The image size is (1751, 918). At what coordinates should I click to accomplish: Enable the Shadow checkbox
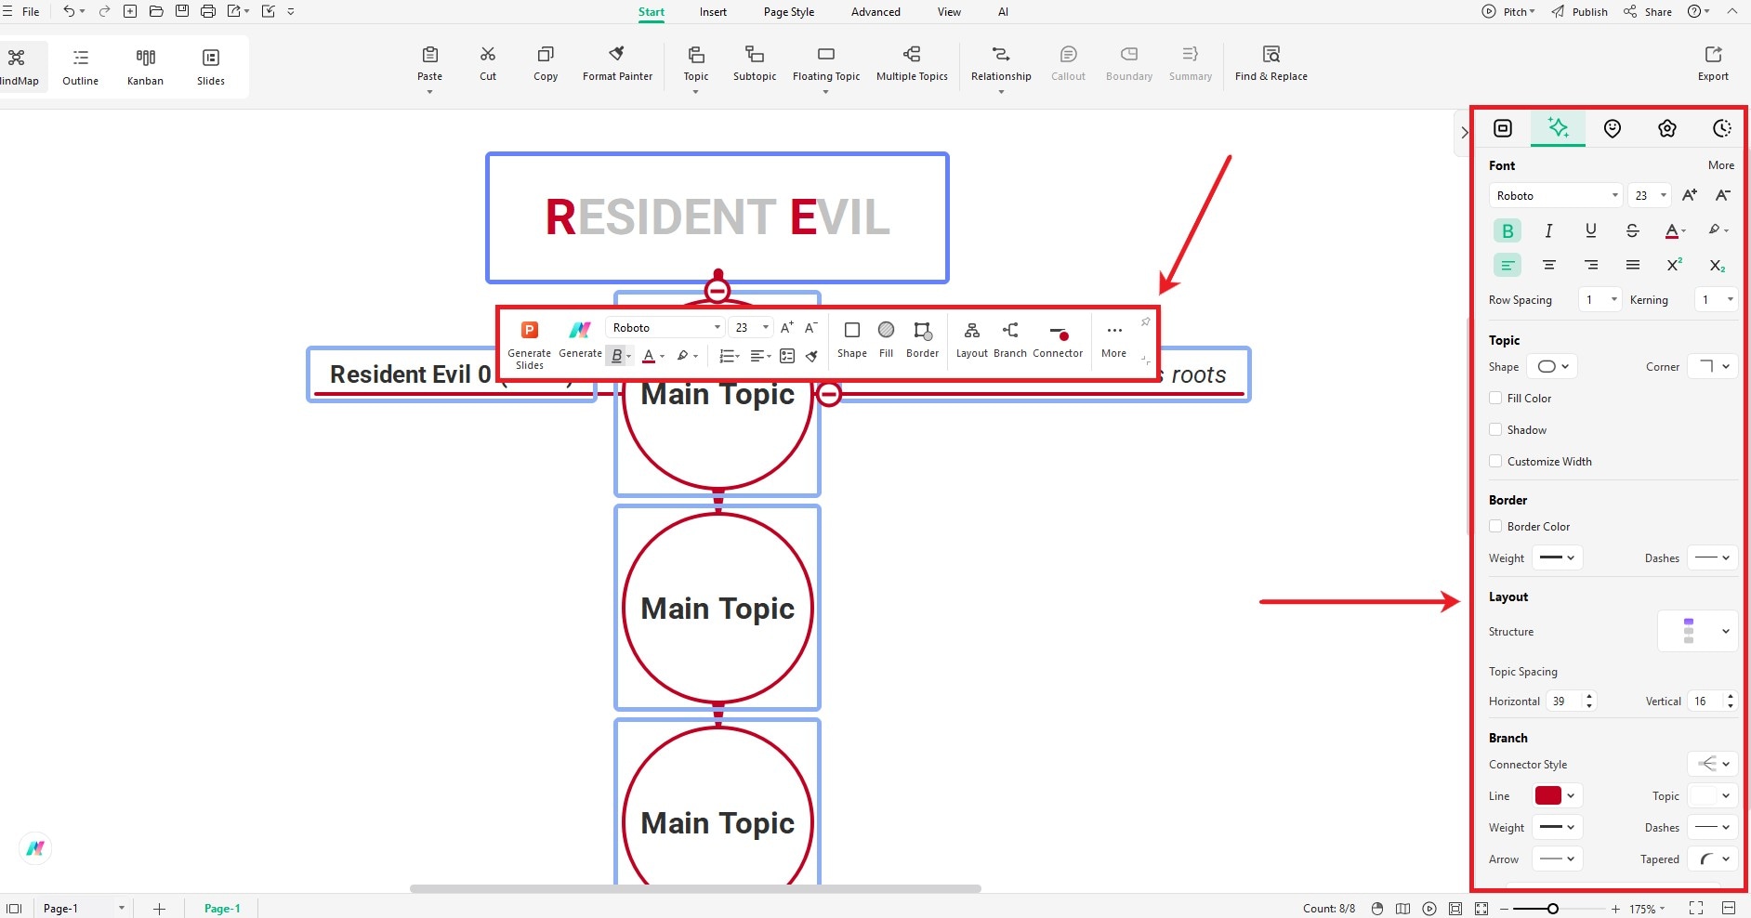(x=1495, y=429)
